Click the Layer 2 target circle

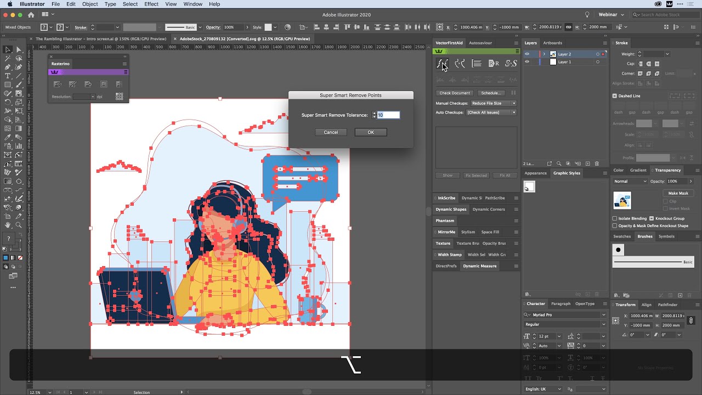pyautogui.click(x=598, y=54)
